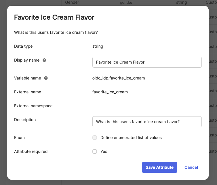The width and height of the screenshot is (217, 185).
Task: Enable the Attribute required Yes checkbox
Action: (x=95, y=151)
